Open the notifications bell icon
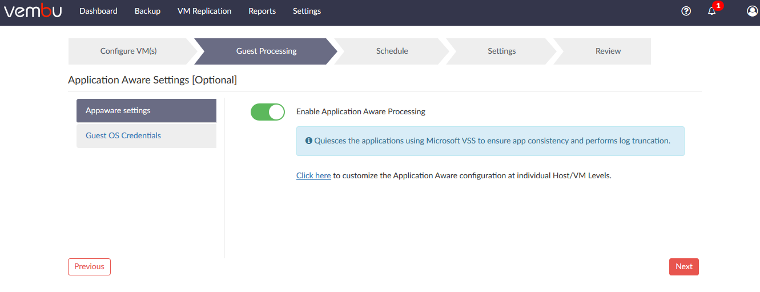This screenshot has width=760, height=292. (711, 11)
